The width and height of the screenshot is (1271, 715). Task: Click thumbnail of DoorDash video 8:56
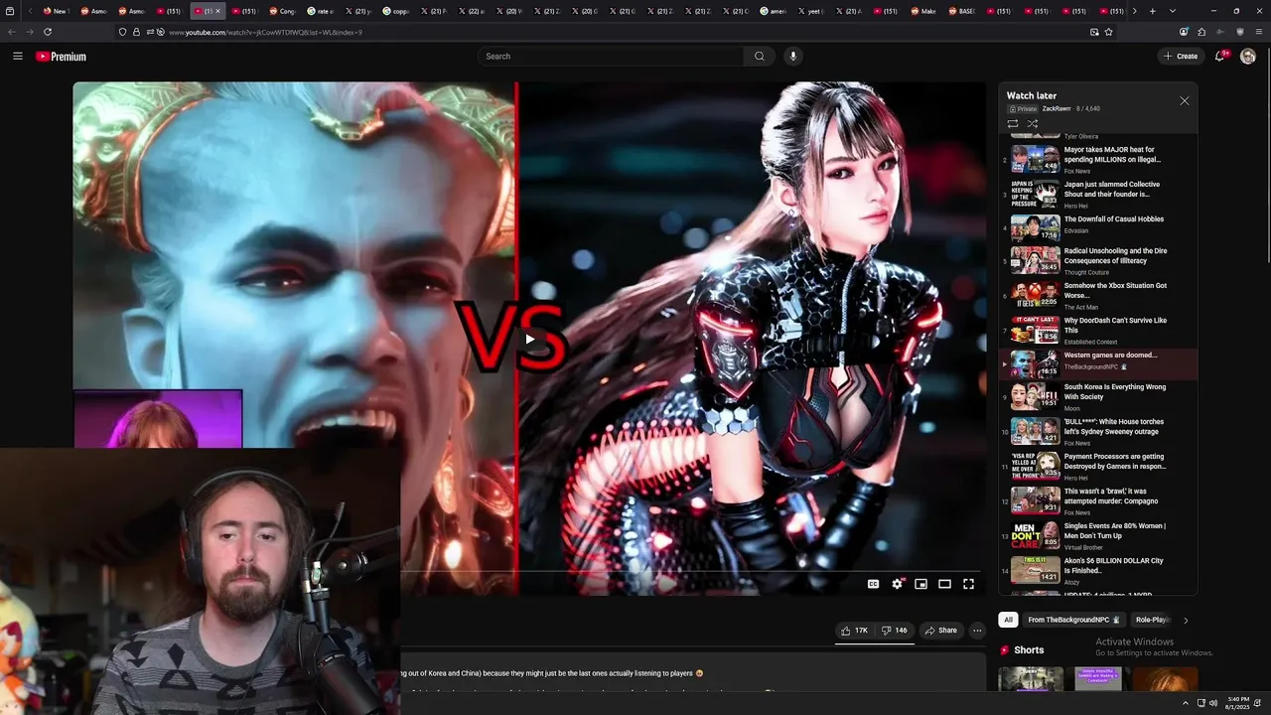(1035, 330)
